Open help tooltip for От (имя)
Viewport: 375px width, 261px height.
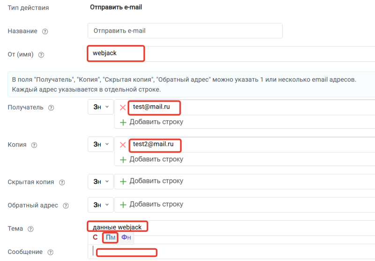point(41,55)
